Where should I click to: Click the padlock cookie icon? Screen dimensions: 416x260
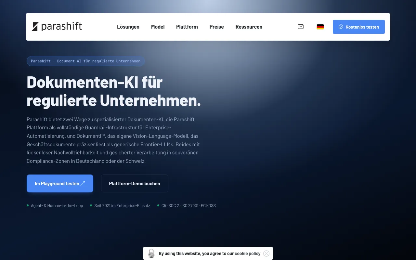click(151, 253)
